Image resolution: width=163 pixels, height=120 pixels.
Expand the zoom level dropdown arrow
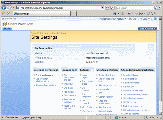point(157,118)
